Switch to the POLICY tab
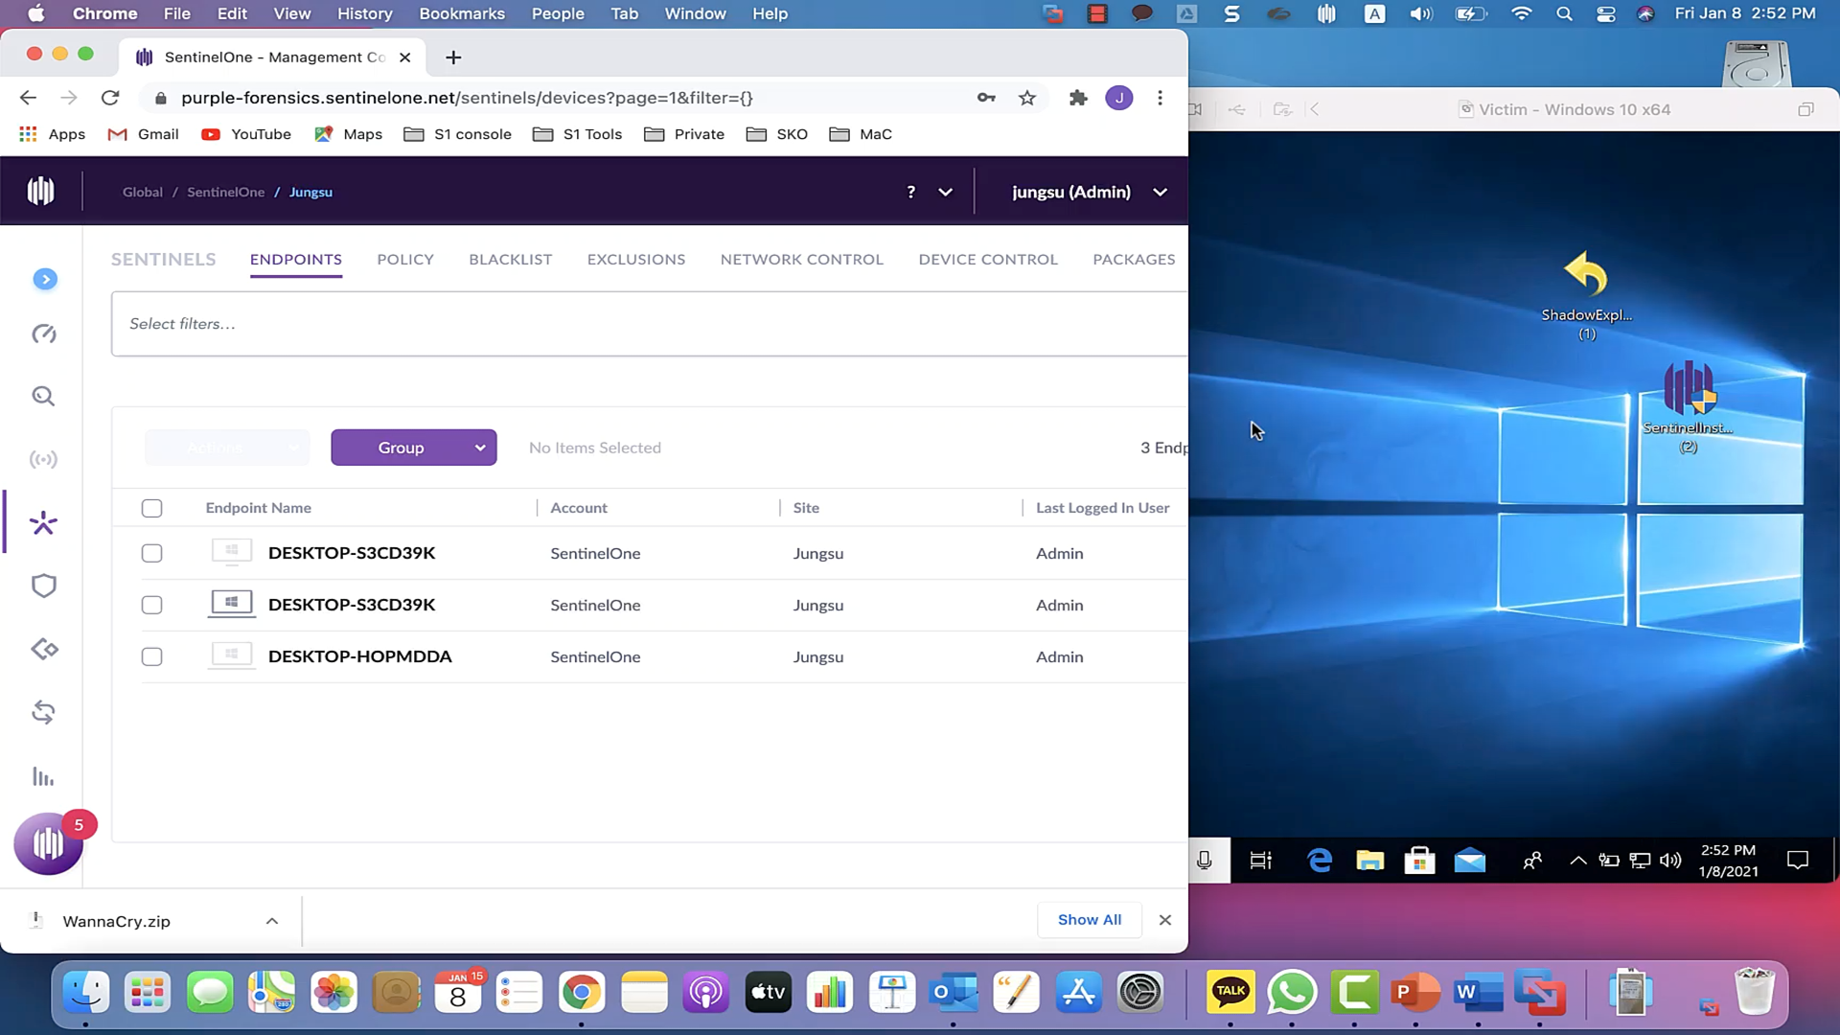The width and height of the screenshot is (1840, 1035). (404, 259)
